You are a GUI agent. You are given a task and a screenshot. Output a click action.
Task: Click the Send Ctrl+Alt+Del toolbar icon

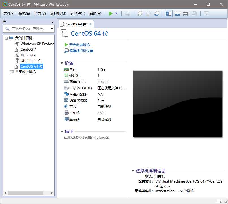tap(128, 14)
